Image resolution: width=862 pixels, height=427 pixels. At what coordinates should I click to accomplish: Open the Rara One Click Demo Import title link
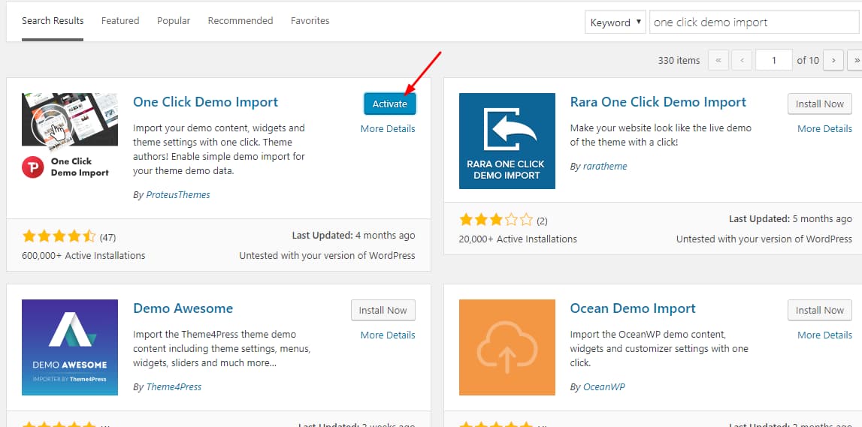[x=658, y=102]
